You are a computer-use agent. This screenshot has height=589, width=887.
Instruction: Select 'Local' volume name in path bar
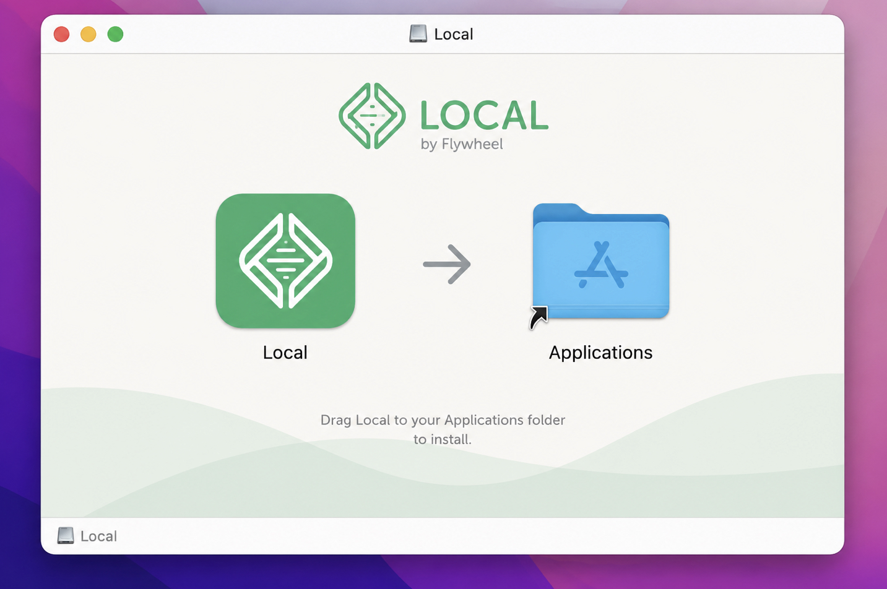click(98, 536)
